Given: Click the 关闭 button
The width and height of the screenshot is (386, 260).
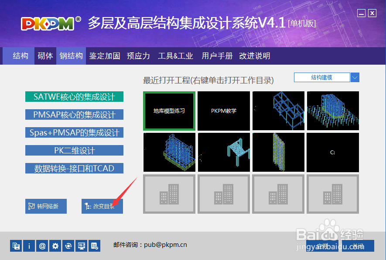Looking at the screenshot, I should tap(358, 246).
